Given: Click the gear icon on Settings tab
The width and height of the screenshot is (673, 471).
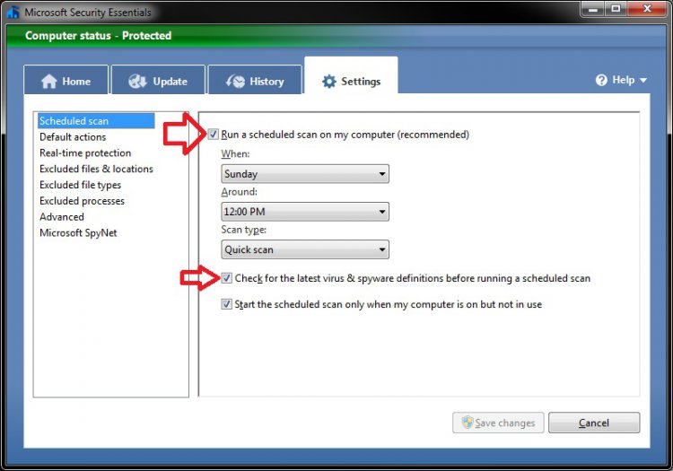Looking at the screenshot, I should [x=329, y=81].
